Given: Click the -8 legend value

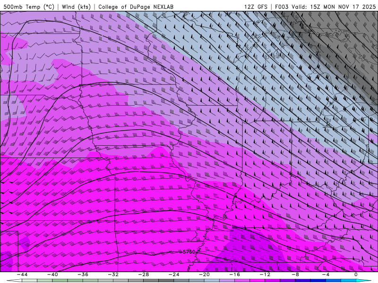Looking at the screenshot, I should click(x=296, y=275).
